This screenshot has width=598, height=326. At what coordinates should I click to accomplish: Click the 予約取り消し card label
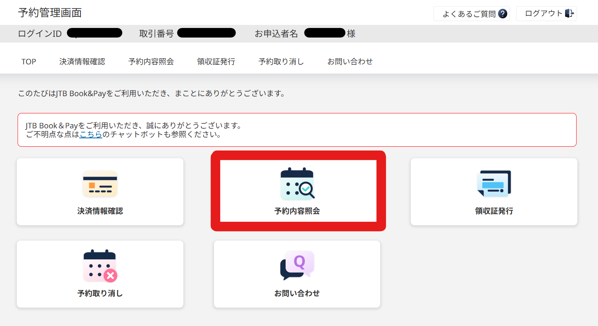pyautogui.click(x=100, y=293)
